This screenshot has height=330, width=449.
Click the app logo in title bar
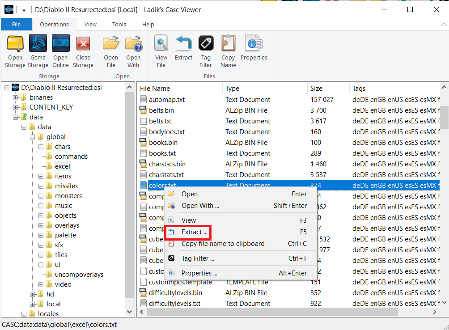[9, 9]
